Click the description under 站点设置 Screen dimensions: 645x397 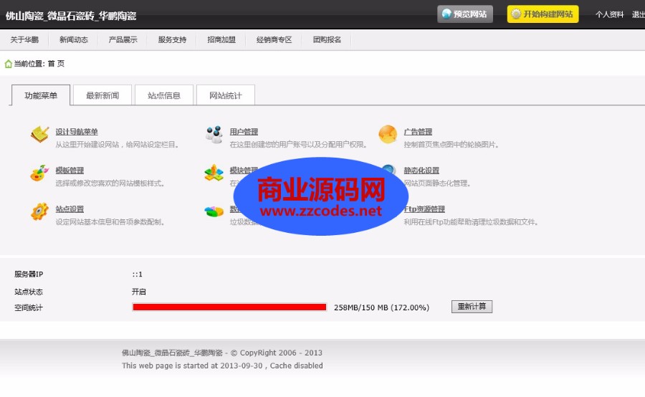click(x=110, y=221)
